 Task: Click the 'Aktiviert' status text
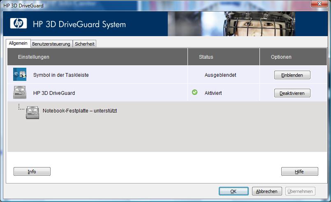(x=213, y=93)
